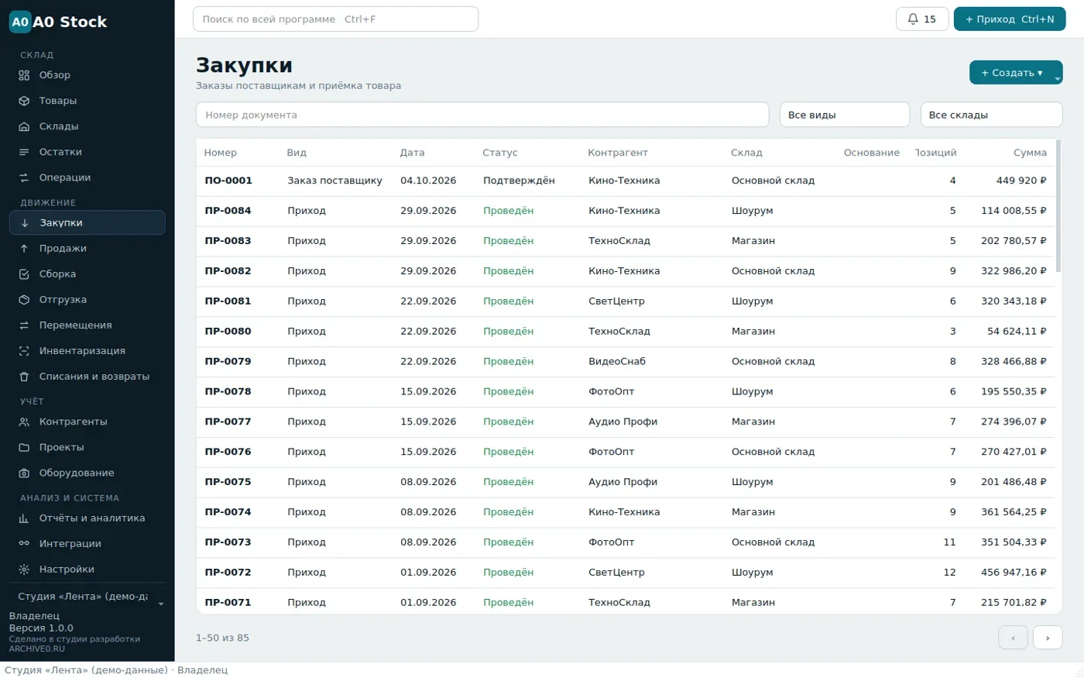
Task: Open document ПО-0001
Action: pyautogui.click(x=228, y=181)
